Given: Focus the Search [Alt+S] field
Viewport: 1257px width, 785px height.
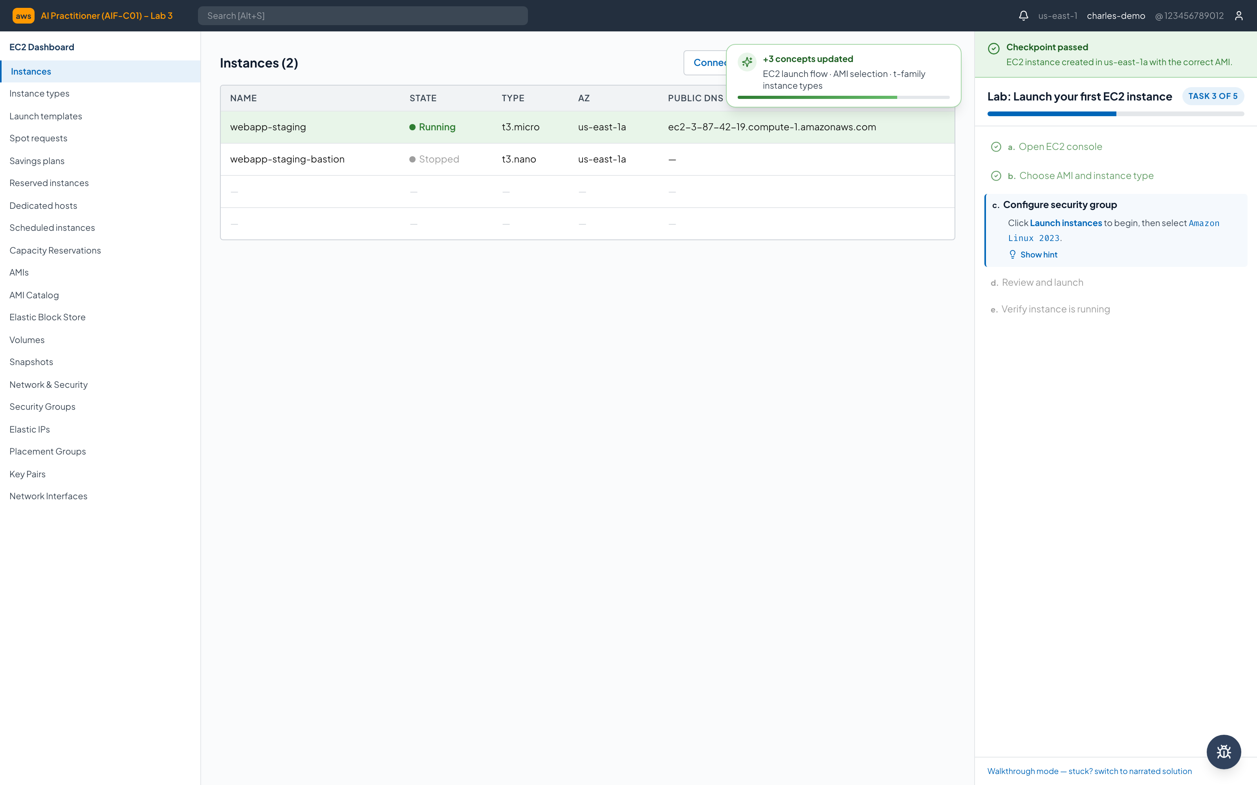Looking at the screenshot, I should point(363,16).
